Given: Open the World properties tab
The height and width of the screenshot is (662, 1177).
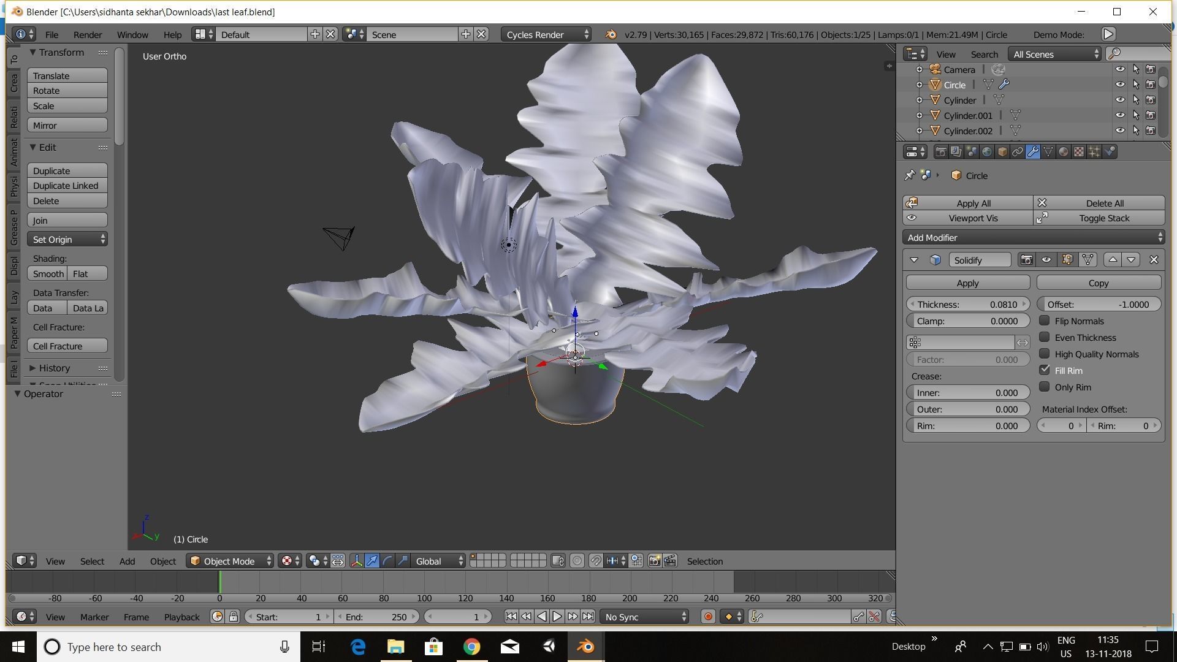Looking at the screenshot, I should click(x=986, y=152).
